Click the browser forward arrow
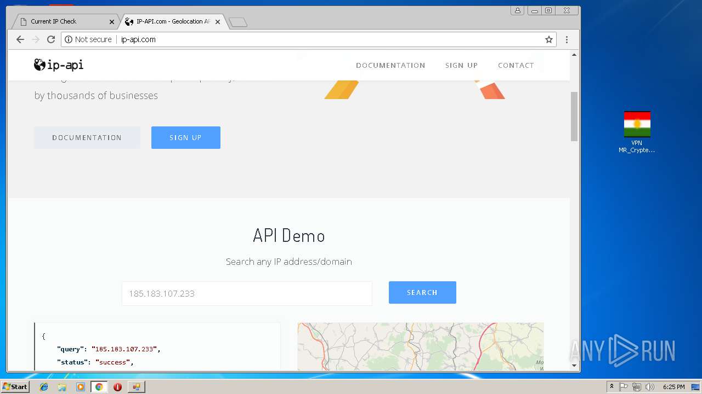The height and width of the screenshot is (394, 702). [36, 39]
